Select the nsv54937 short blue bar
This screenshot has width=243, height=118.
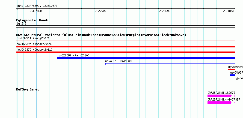pos(233,75)
